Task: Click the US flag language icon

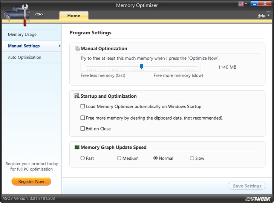Action: 241,4
